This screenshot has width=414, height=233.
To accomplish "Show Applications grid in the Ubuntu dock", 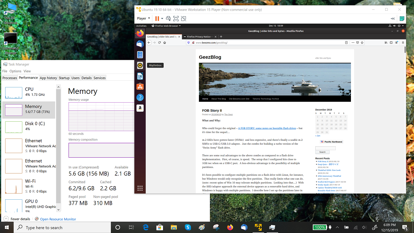I will (x=140, y=188).
